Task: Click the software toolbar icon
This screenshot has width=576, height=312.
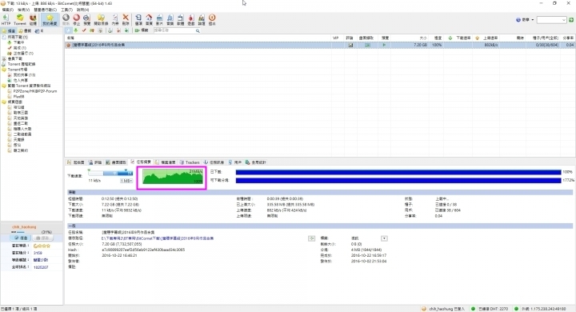Action: (x=180, y=19)
